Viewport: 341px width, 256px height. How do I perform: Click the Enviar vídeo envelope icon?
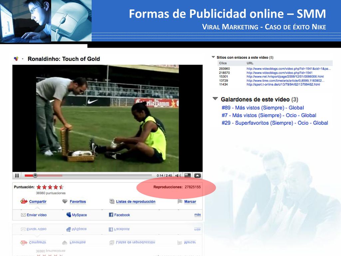(23, 215)
